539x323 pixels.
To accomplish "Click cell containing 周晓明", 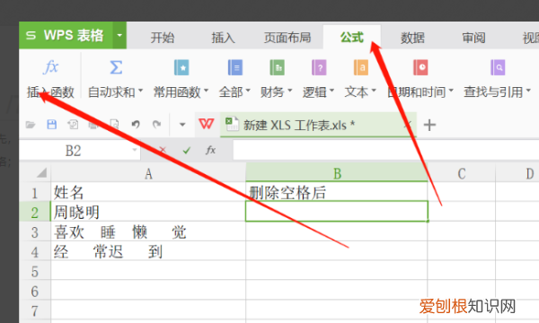I will [x=148, y=212].
